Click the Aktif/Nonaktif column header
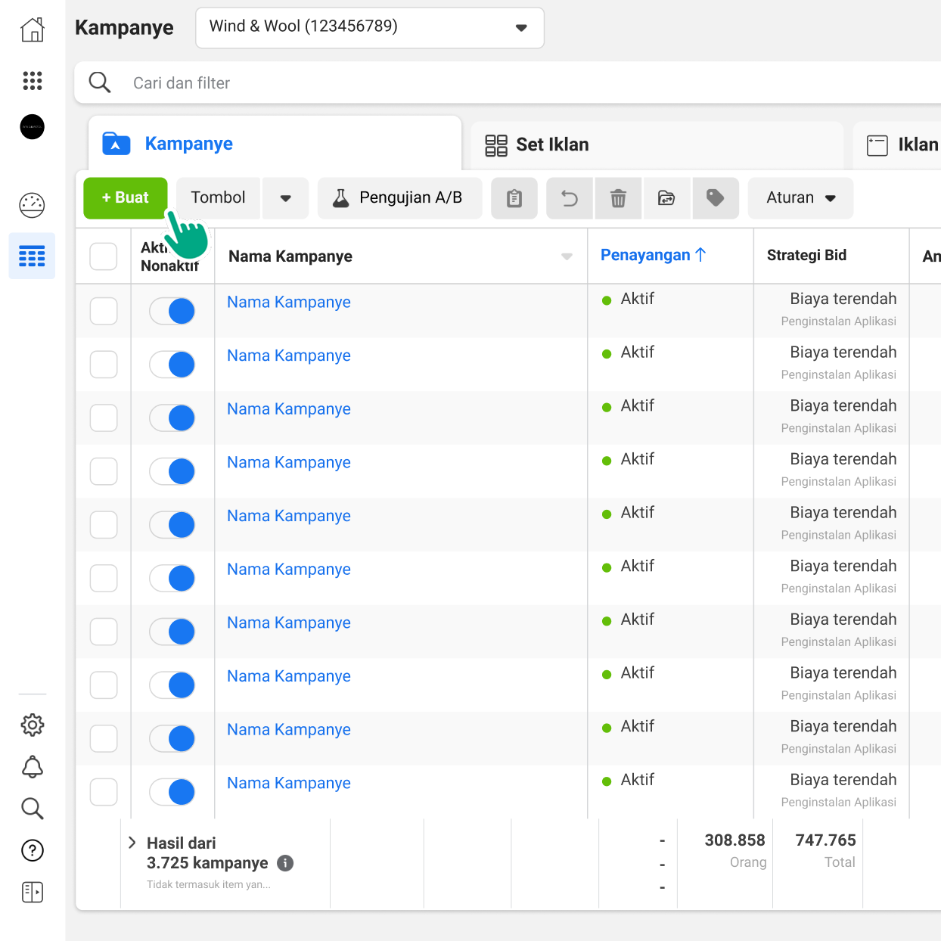Viewport: 941px width, 941px height. point(170,256)
